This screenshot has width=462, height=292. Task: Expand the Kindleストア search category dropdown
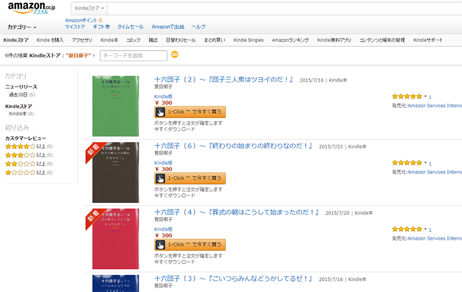point(89,8)
